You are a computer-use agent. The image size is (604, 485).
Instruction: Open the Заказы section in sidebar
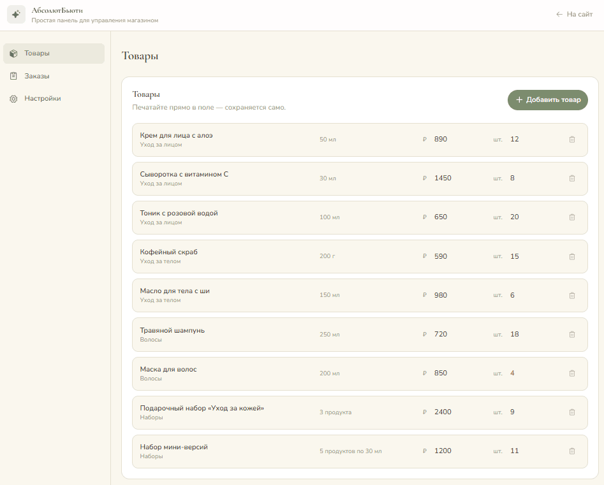pyautogui.click(x=54, y=76)
